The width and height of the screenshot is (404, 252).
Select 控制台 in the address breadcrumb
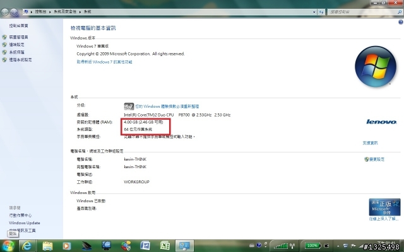[x=40, y=11]
